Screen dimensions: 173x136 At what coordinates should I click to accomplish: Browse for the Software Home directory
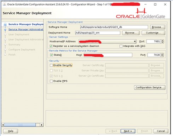click(157, 27)
